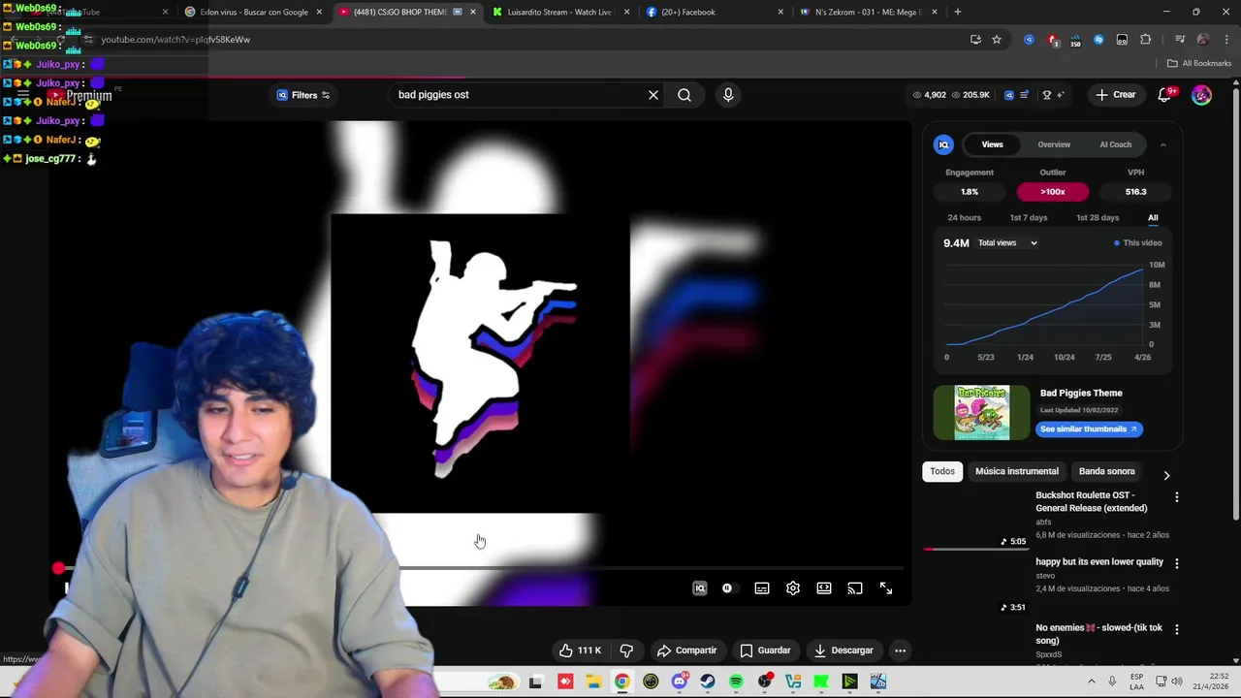Screen dimensions: 1241x698
Task: Like the video with 111 K likes
Action: (x=580, y=650)
